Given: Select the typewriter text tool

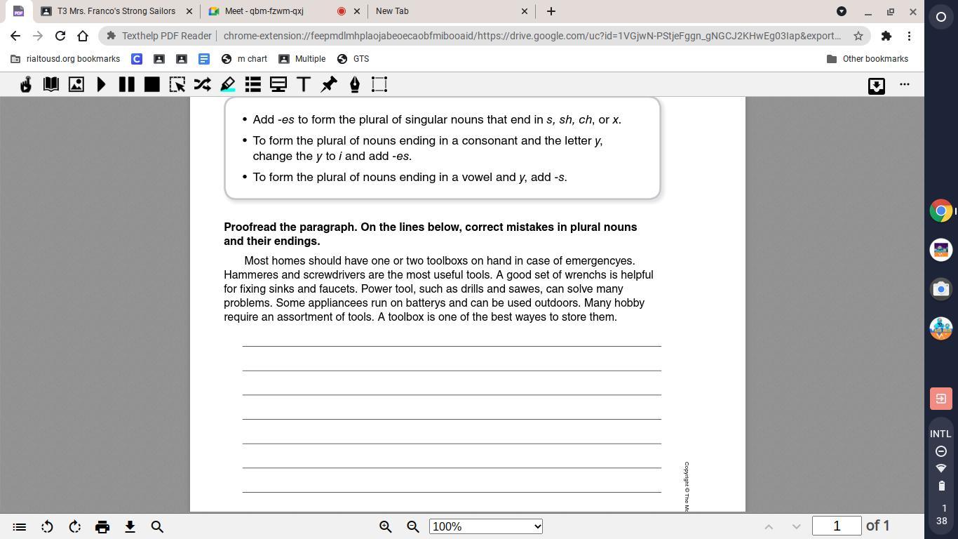Looking at the screenshot, I should pyautogui.click(x=304, y=85).
